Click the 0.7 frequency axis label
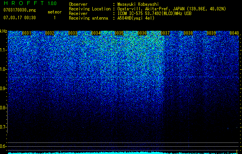 (3, 127)
